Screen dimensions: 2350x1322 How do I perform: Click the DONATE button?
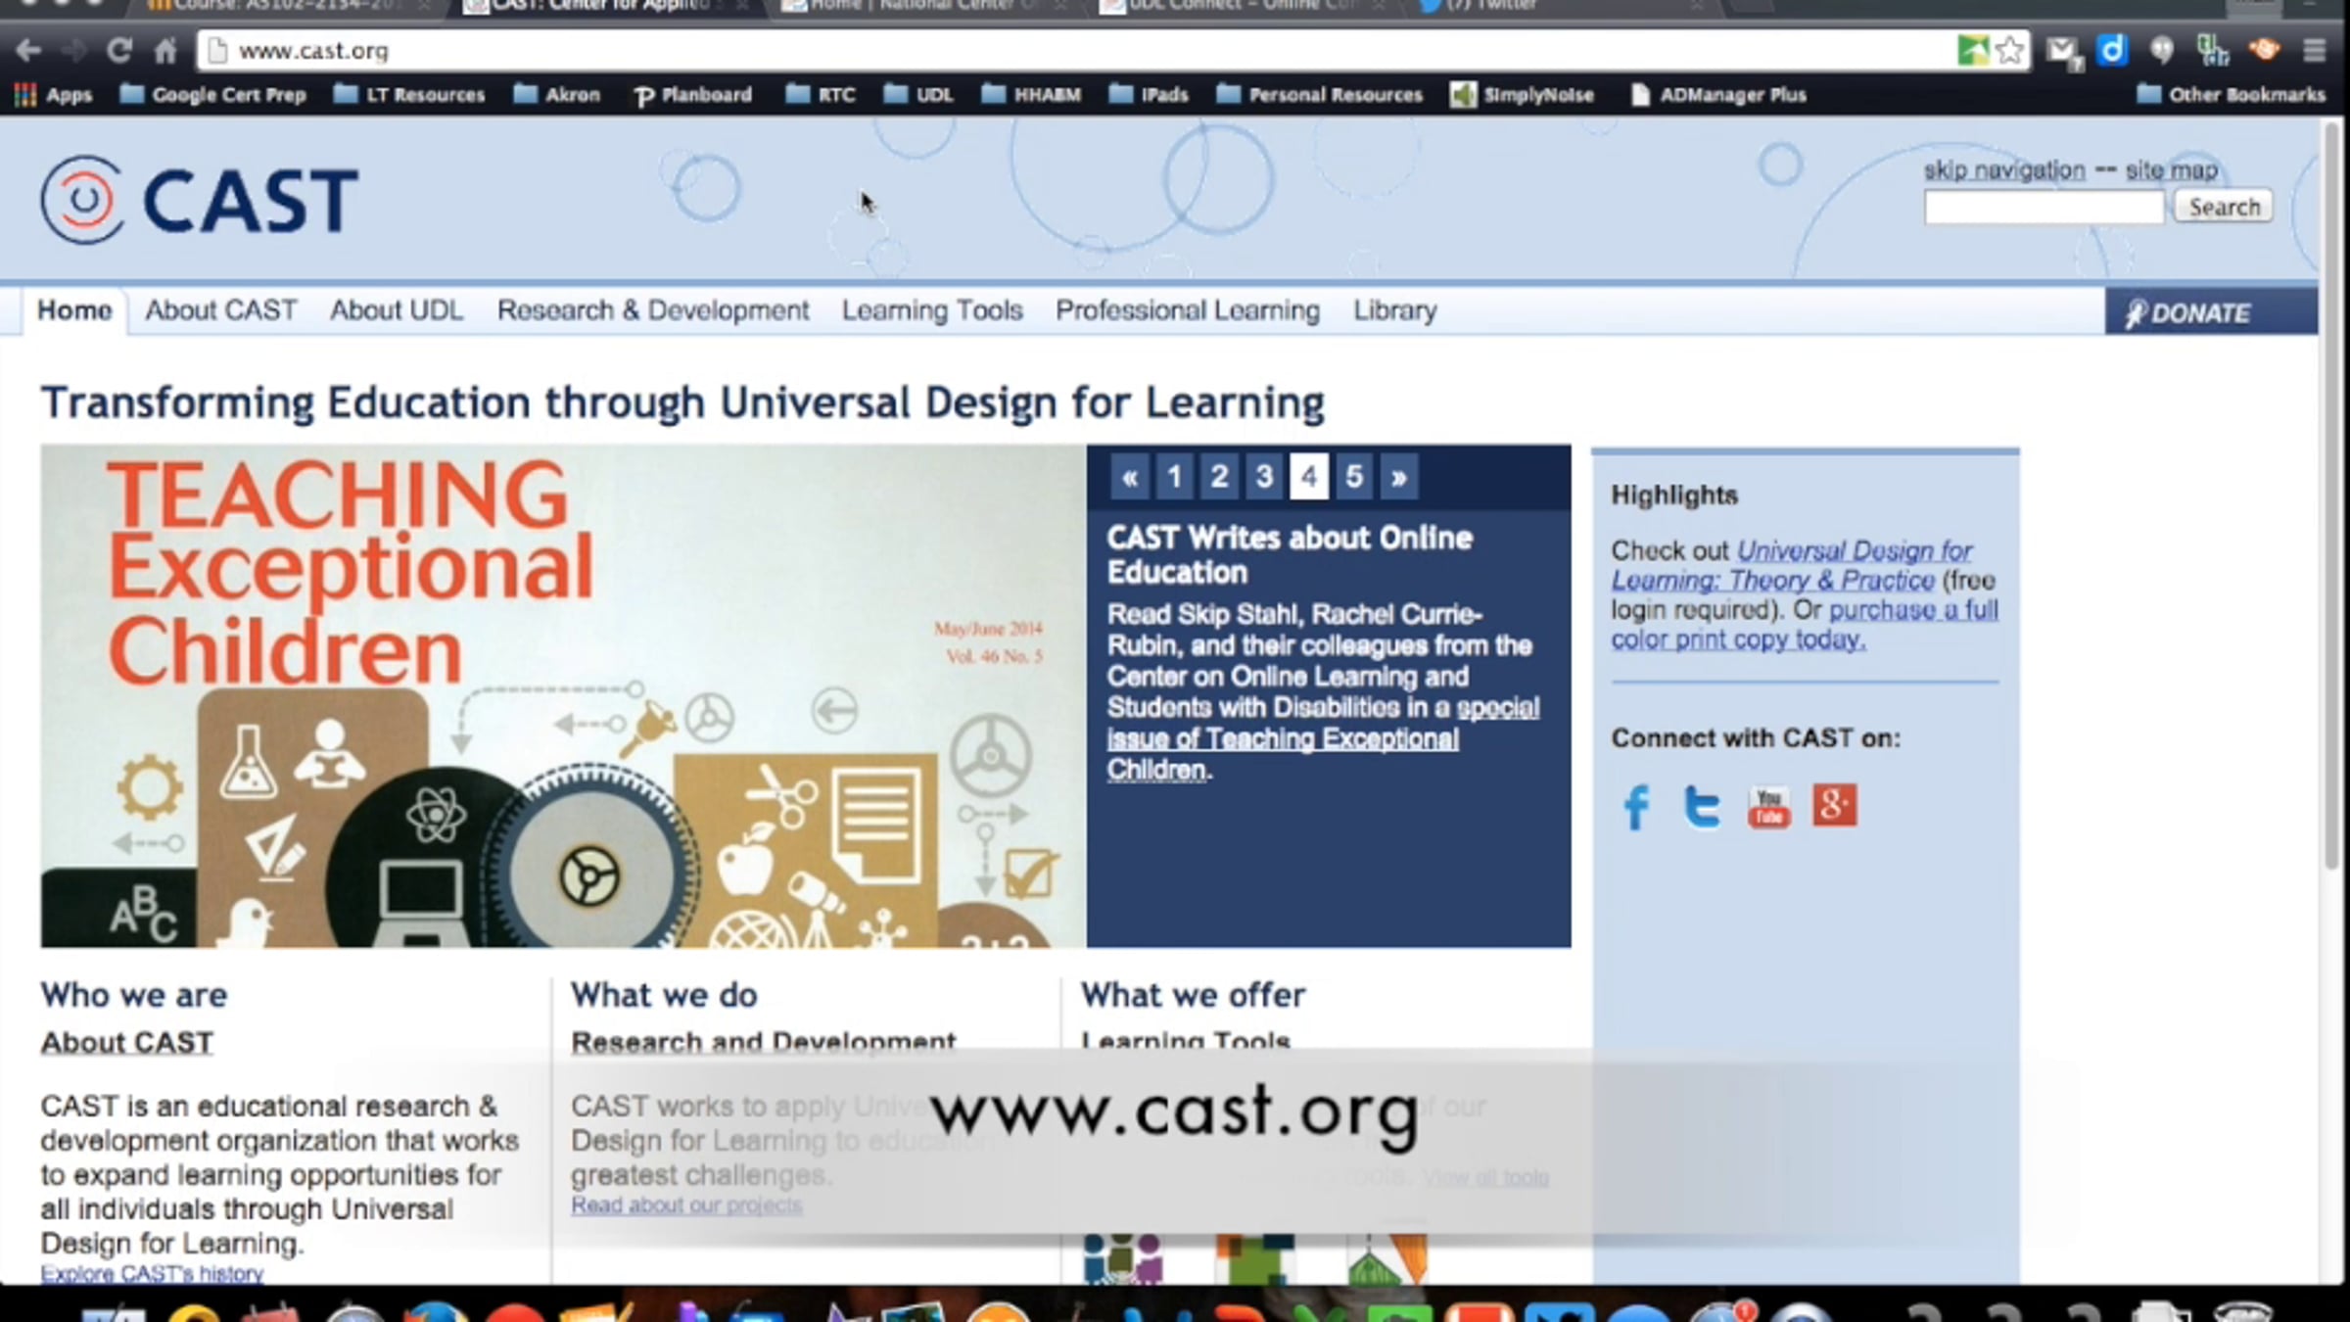(x=2211, y=311)
